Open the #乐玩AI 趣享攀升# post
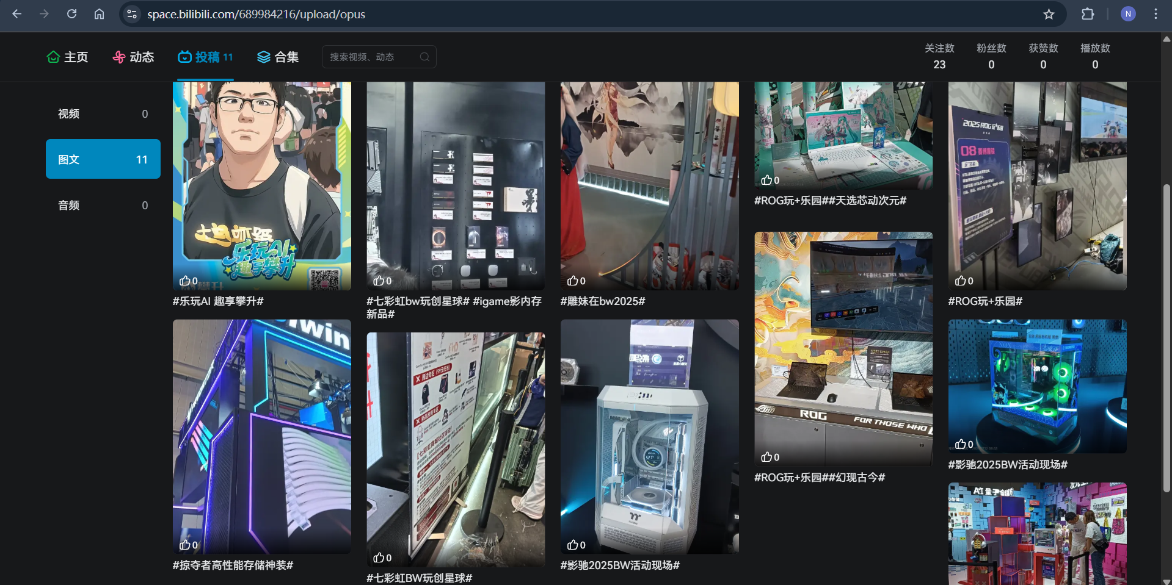Screen dimensions: 1172x585 261,183
